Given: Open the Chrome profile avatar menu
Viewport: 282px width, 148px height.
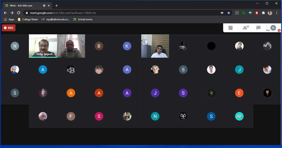Looking at the screenshot, I should 270,13.
